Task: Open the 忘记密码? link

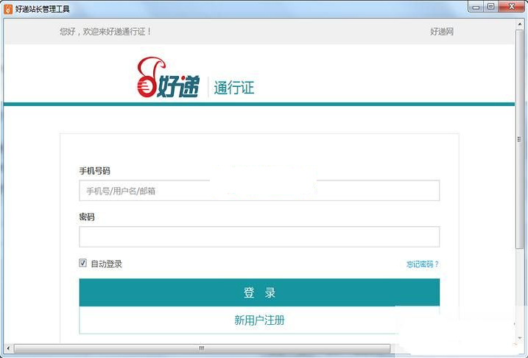Action: click(x=423, y=264)
